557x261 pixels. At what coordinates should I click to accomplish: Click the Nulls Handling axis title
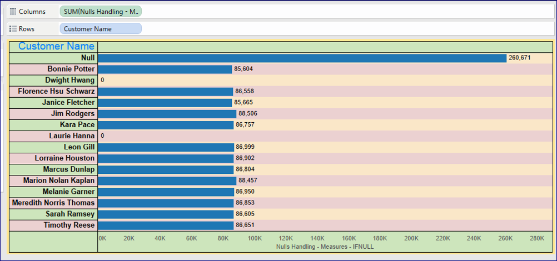click(320, 247)
